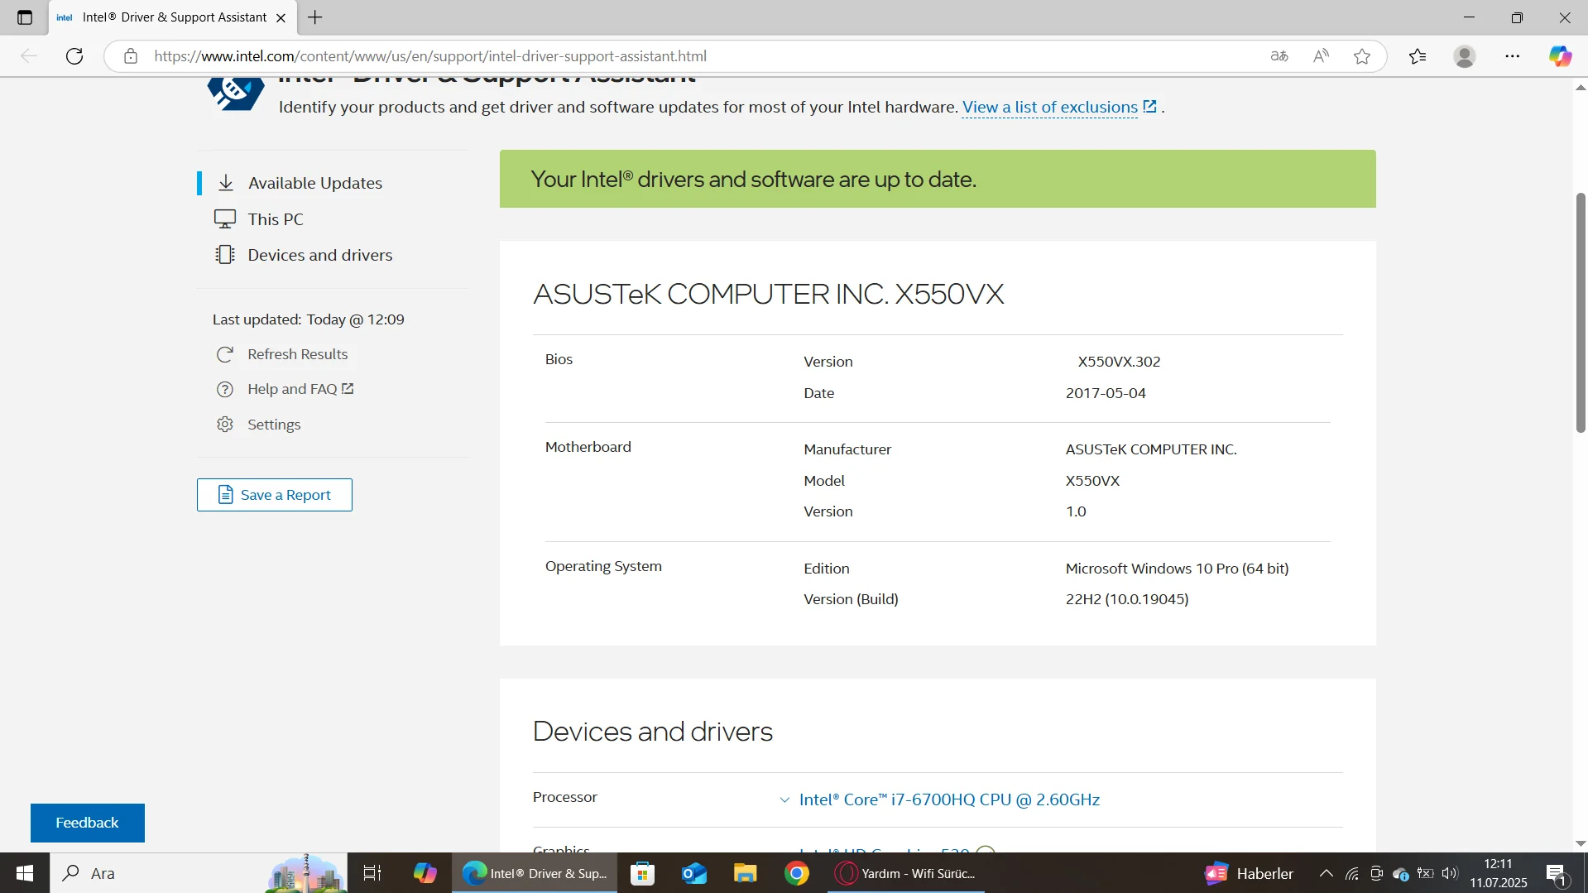Image resolution: width=1588 pixels, height=893 pixels.
Task: Open Outlook from the taskbar
Action: 694,873
